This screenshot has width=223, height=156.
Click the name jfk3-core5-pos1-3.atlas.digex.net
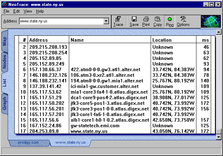tap(108, 103)
